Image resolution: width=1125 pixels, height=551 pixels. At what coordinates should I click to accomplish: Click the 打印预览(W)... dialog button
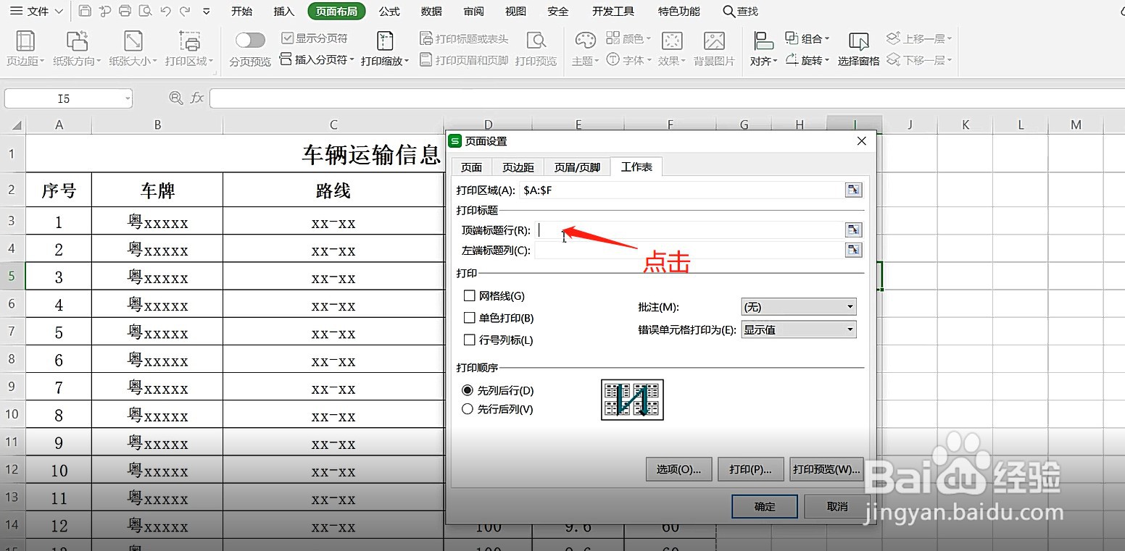pyautogui.click(x=826, y=469)
